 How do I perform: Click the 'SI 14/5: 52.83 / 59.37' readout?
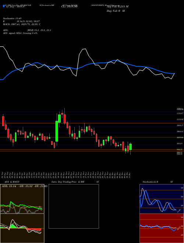(x=29, y=21)
